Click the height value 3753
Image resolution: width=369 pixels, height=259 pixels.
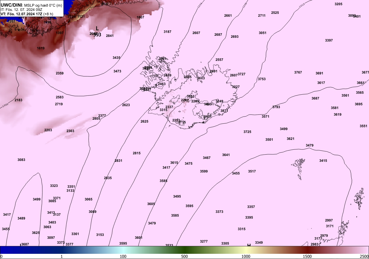[262, 79]
